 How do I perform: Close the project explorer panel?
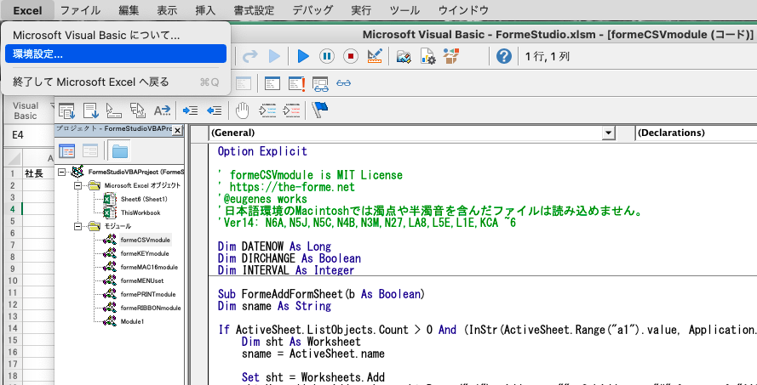(x=179, y=128)
